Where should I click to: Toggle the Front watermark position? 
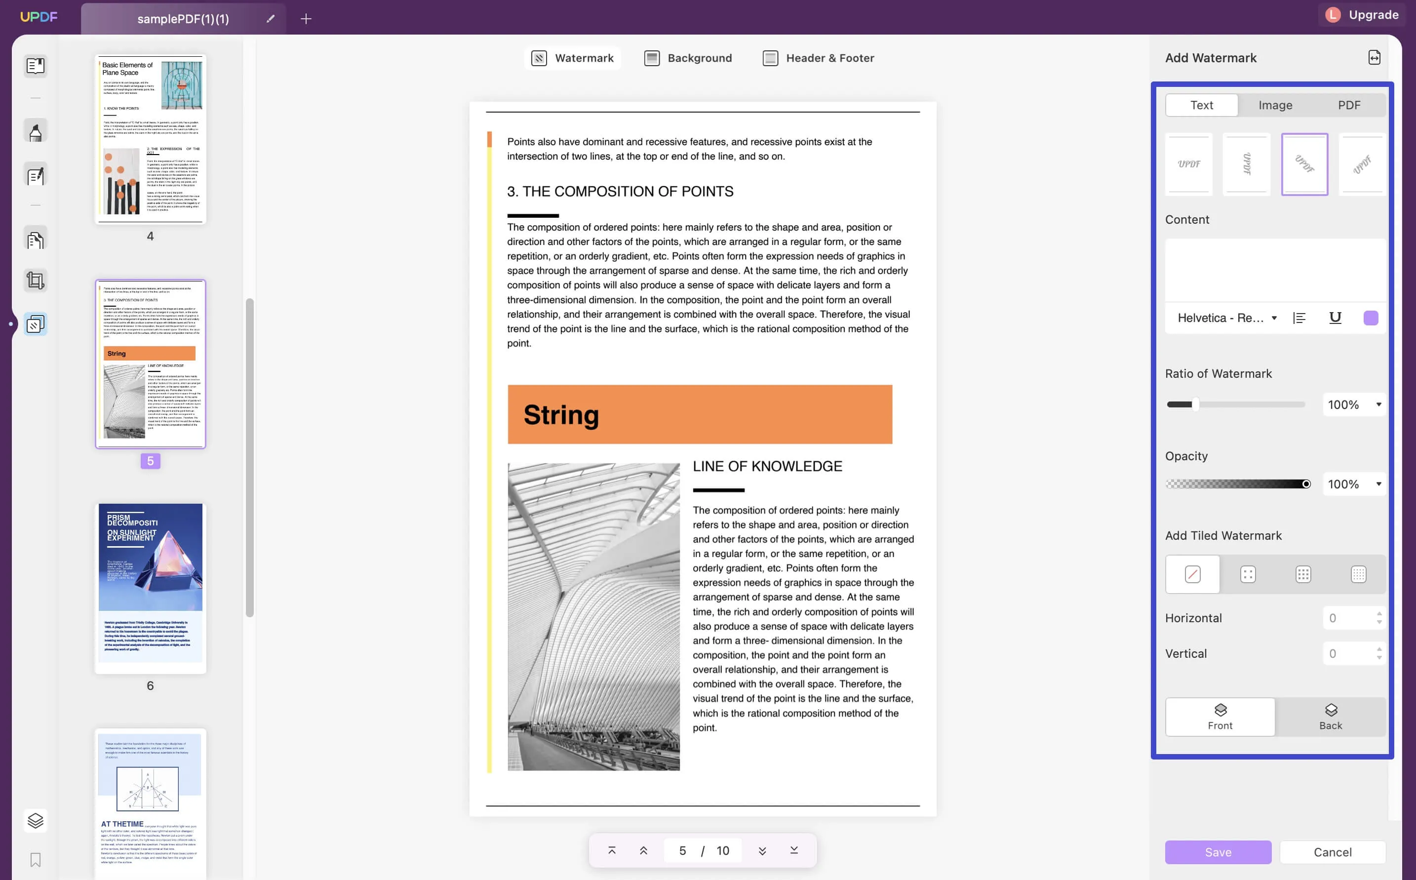point(1220,717)
